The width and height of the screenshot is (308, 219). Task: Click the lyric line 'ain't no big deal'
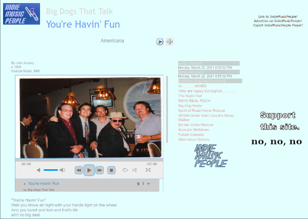pyautogui.click(x=26, y=215)
